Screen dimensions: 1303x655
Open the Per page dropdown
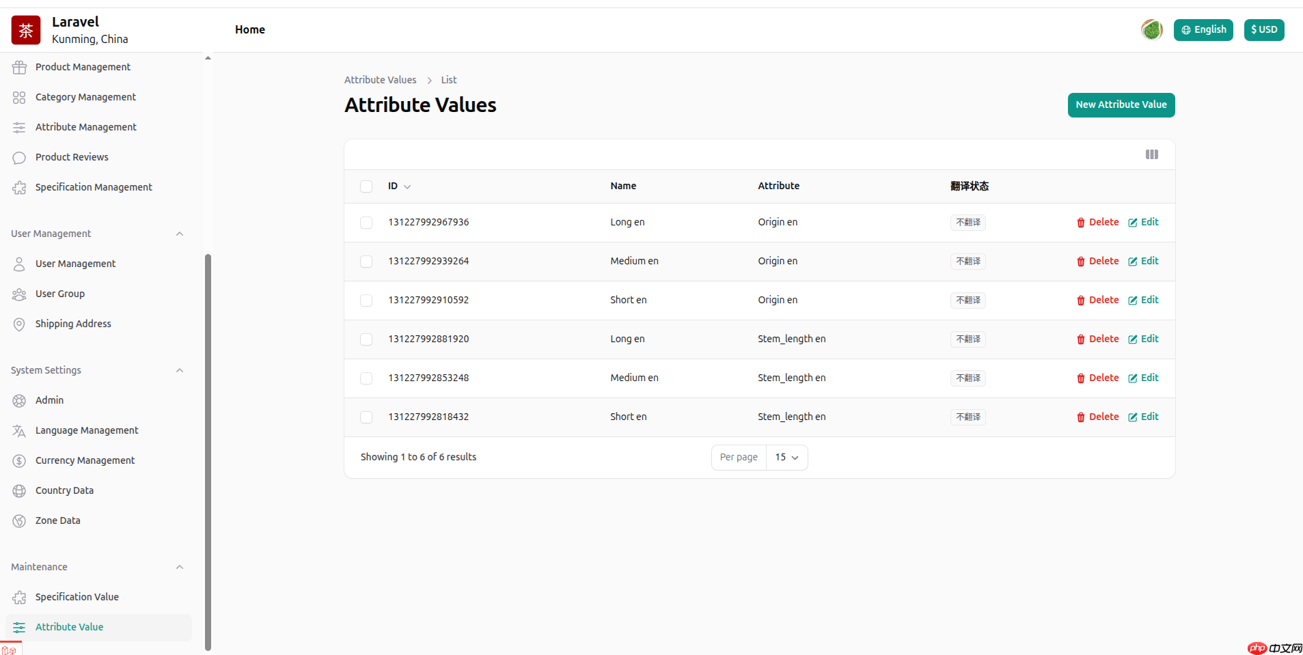pyautogui.click(x=786, y=458)
